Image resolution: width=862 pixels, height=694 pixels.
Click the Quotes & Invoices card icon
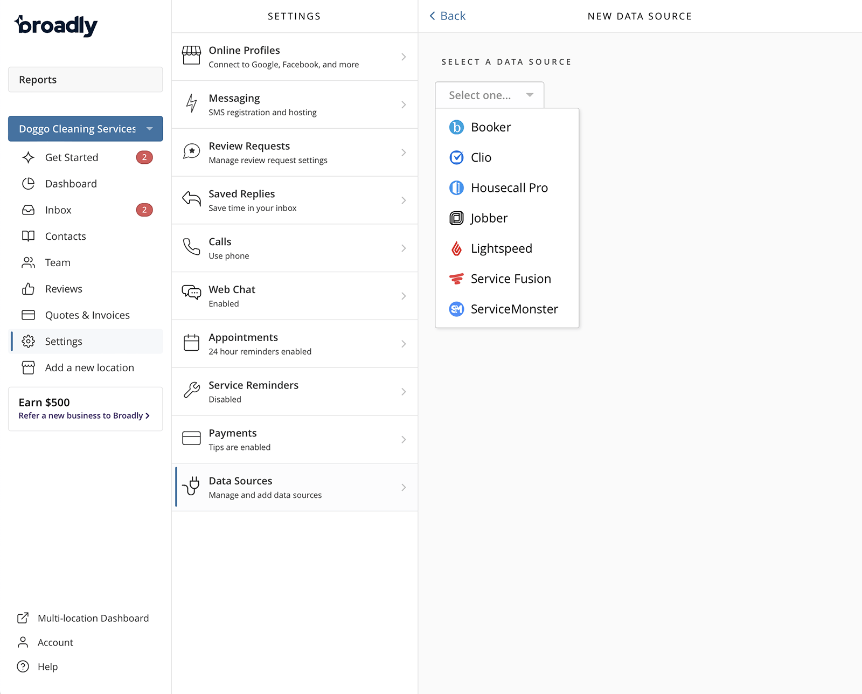(29, 315)
